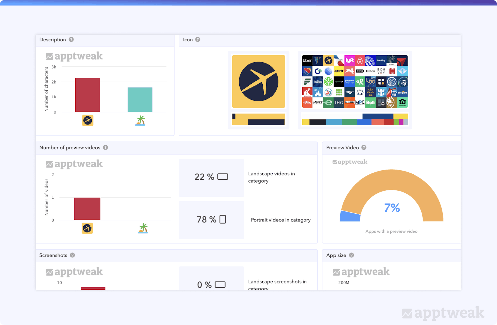This screenshot has height=325, width=497.
Task: Open the App size help icon
Action: [351, 255]
